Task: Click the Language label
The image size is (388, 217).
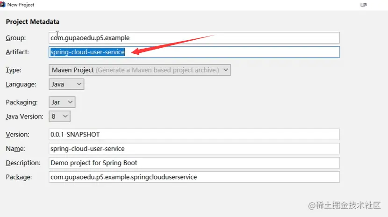Action: pos(21,84)
